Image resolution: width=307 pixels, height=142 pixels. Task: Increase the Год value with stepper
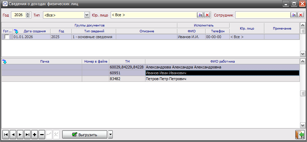pos(28,14)
